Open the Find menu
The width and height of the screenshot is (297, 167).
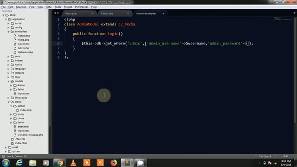pyautogui.click(x=32, y=7)
